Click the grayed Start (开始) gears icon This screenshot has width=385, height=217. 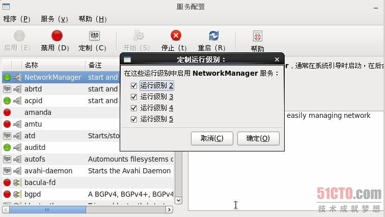tap(139, 36)
